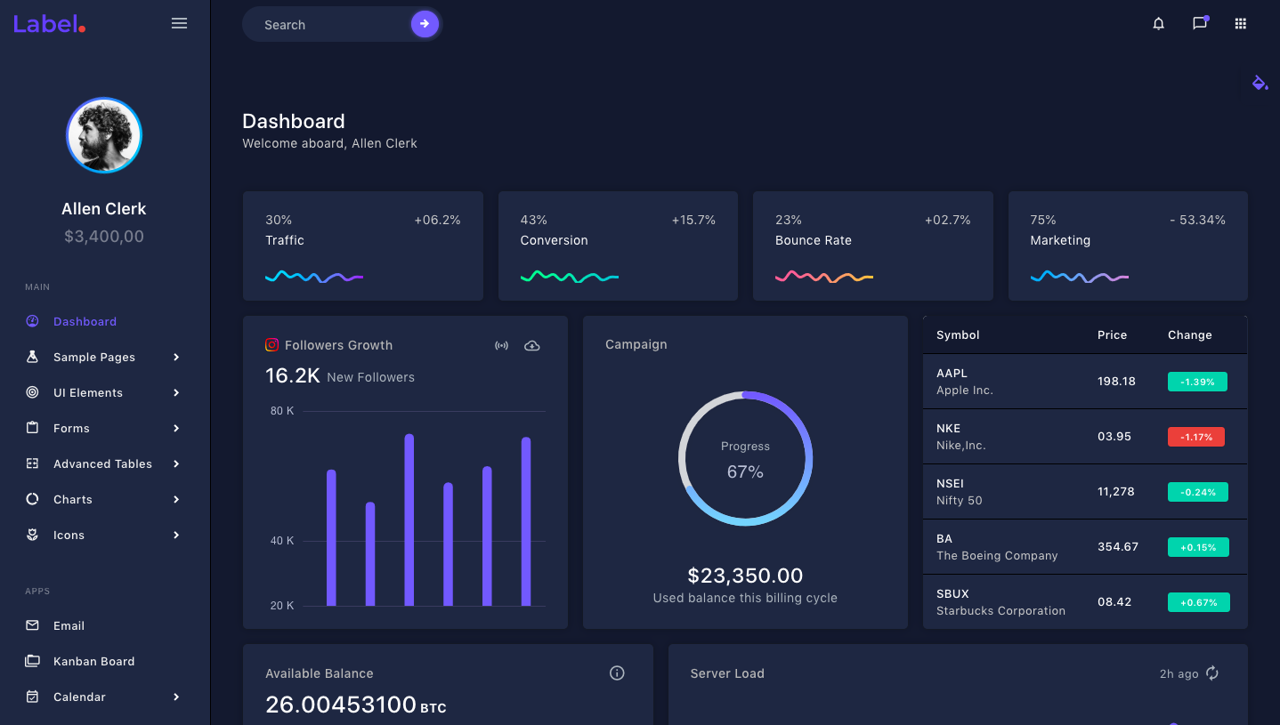1280x725 pixels.
Task: Open the chat messages icon
Action: pyautogui.click(x=1199, y=24)
